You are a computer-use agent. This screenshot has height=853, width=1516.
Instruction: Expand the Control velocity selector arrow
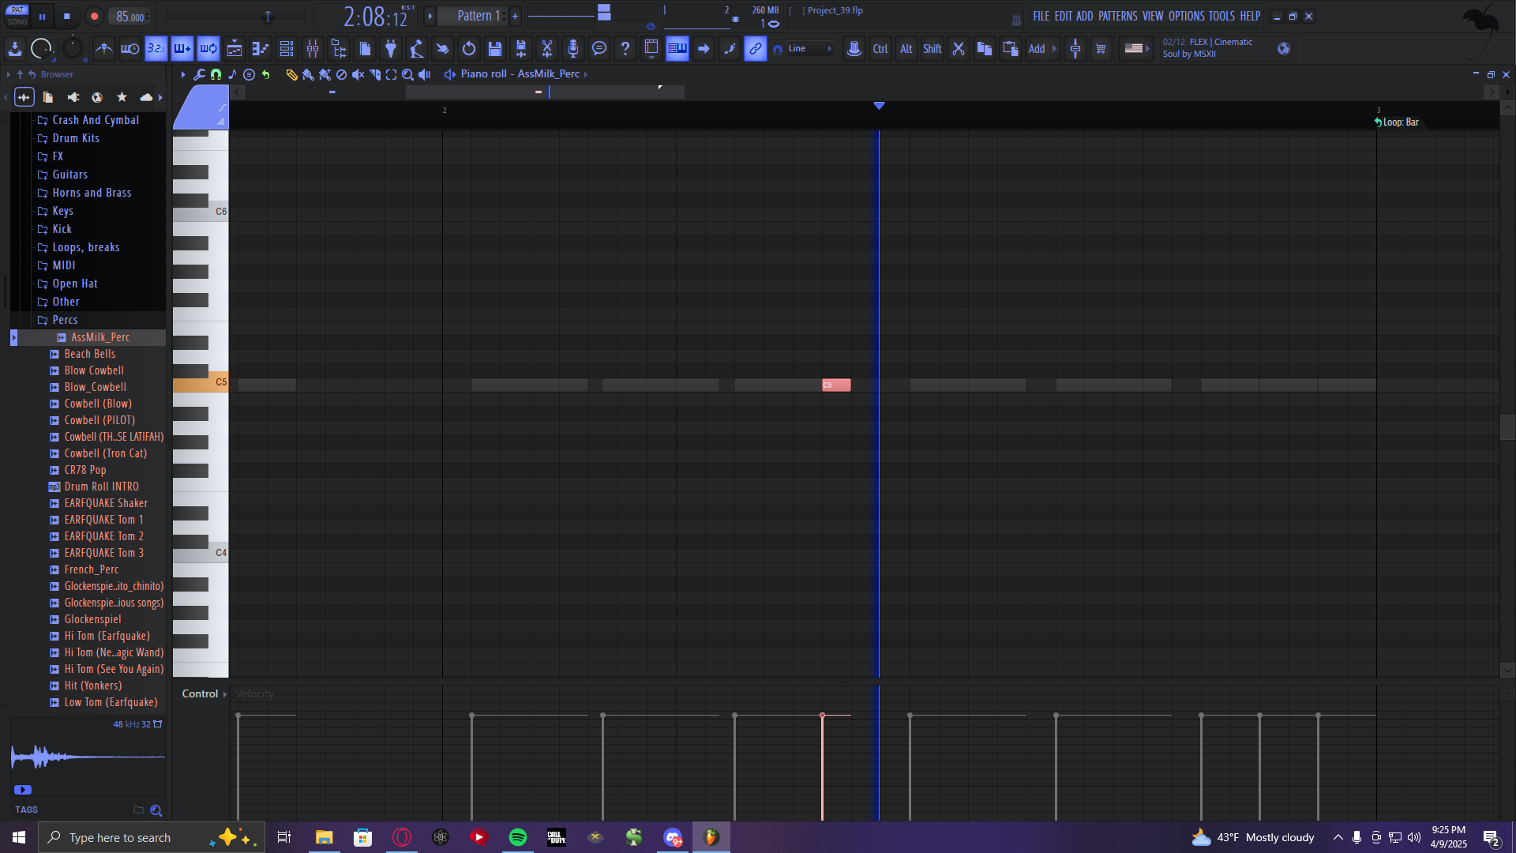(225, 694)
